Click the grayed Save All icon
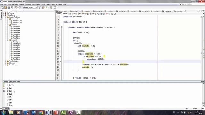Image resolution: width=205 pixels, height=115 pixels. click(x=12, y=7)
